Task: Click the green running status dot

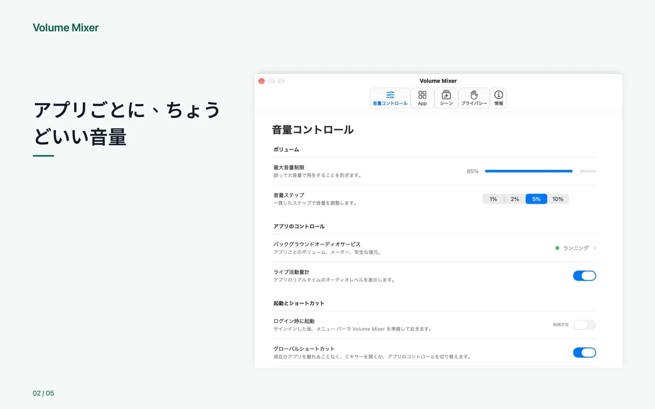Action: pos(557,248)
